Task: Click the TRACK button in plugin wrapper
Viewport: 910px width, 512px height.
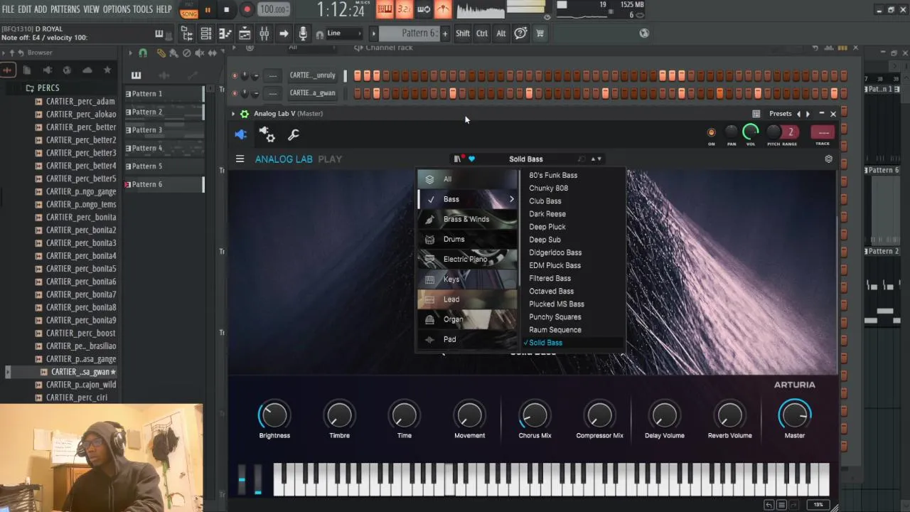Action: click(823, 133)
